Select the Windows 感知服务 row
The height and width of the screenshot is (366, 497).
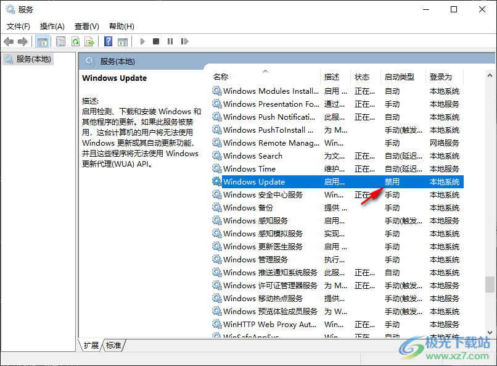pos(337,221)
